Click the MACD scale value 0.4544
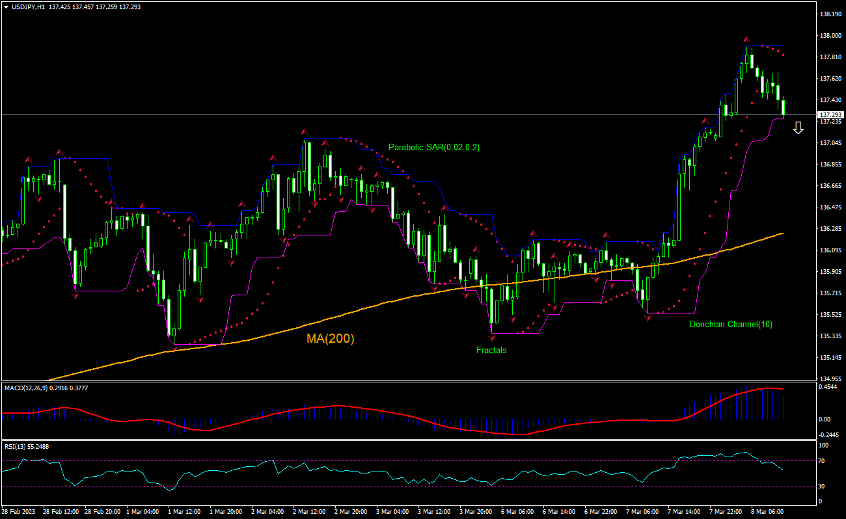 point(828,387)
